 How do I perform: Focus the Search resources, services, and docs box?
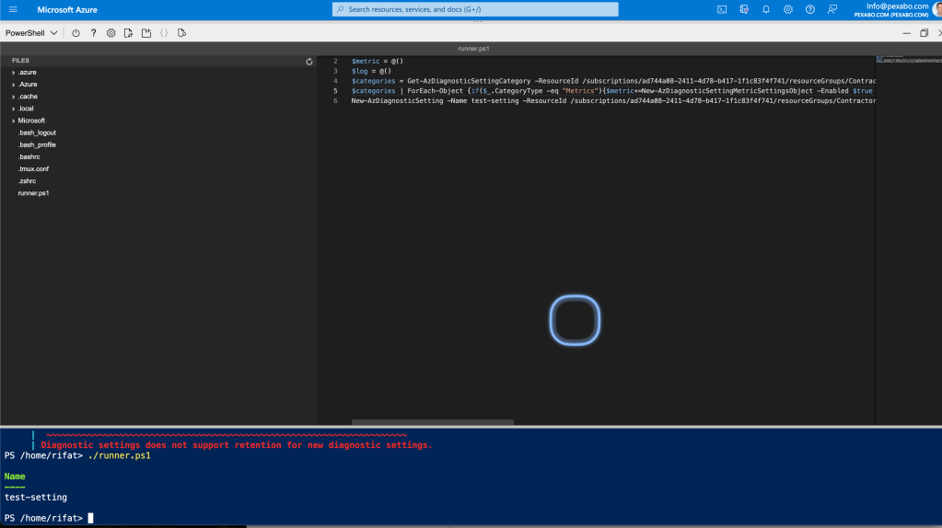coord(475,9)
